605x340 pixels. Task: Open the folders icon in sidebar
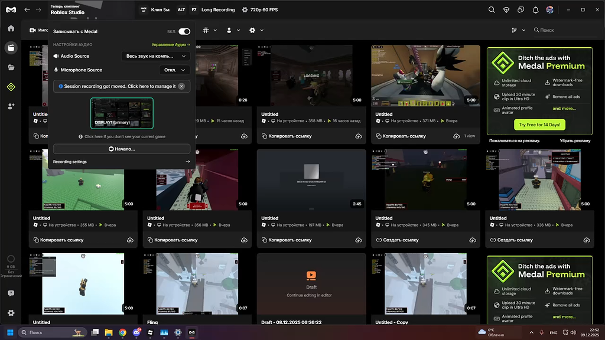[11, 67]
